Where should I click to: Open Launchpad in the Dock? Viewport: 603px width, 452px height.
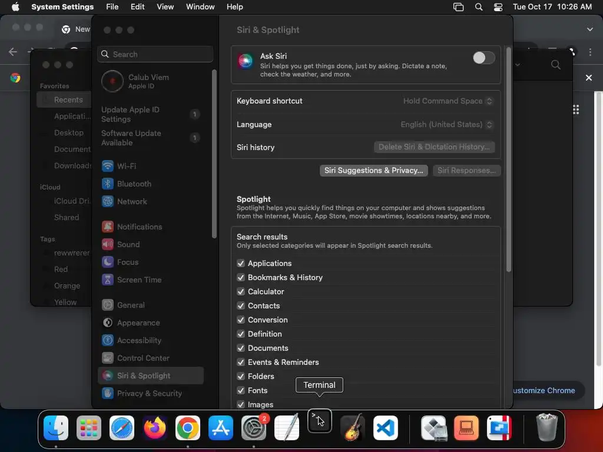pyautogui.click(x=89, y=428)
